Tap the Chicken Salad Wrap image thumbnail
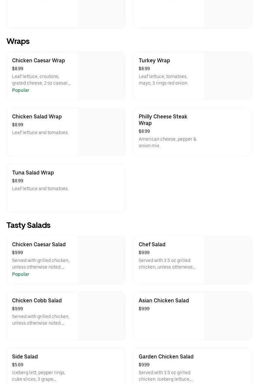This screenshot has height=384, width=263. [101, 132]
